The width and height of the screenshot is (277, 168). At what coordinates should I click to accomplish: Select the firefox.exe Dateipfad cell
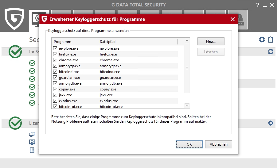pos(108,54)
